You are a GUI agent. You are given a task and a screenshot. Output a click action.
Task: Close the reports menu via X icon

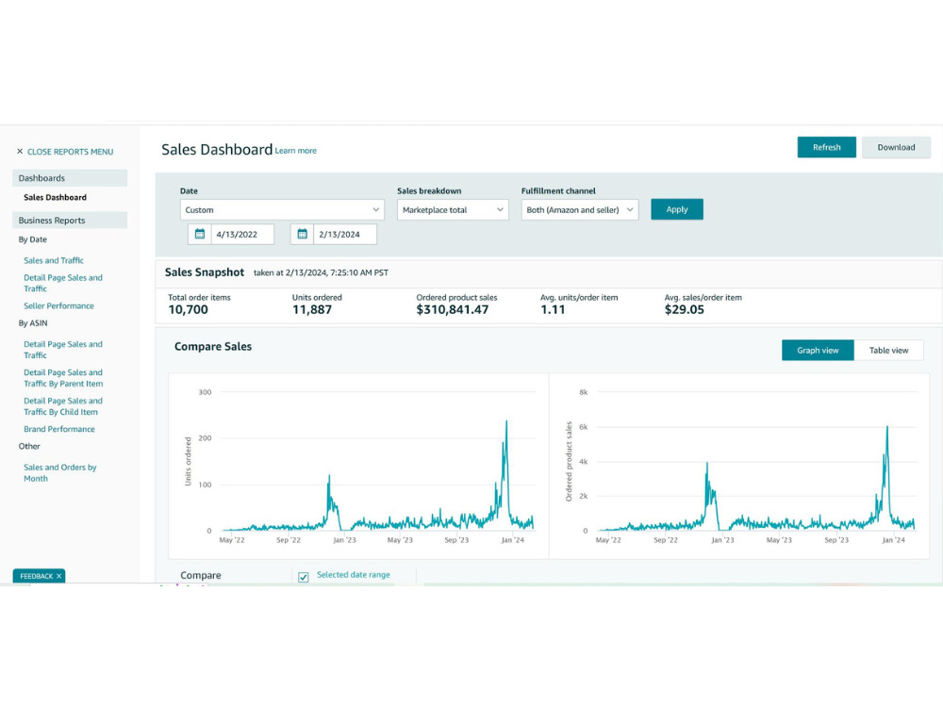tap(20, 152)
